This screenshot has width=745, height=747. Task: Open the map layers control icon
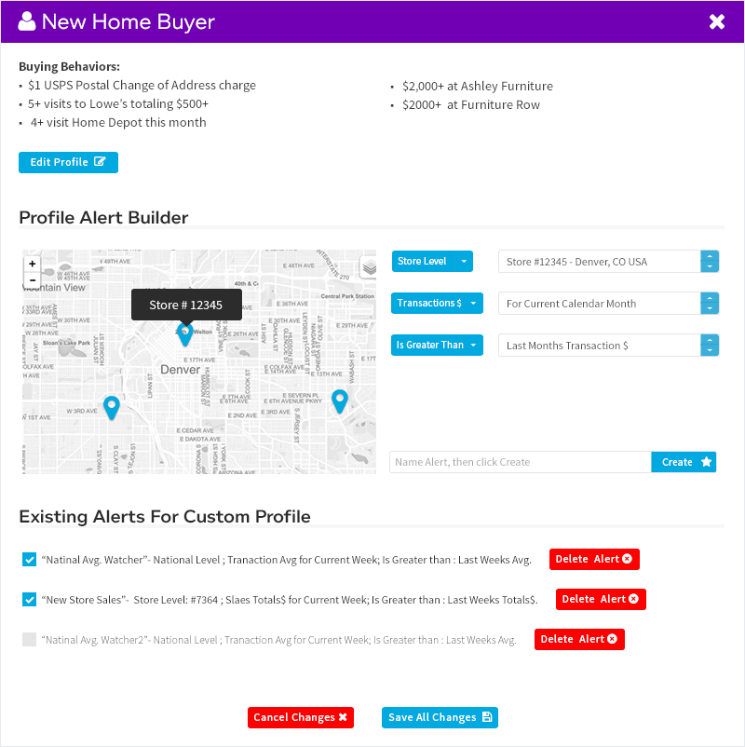tap(369, 267)
